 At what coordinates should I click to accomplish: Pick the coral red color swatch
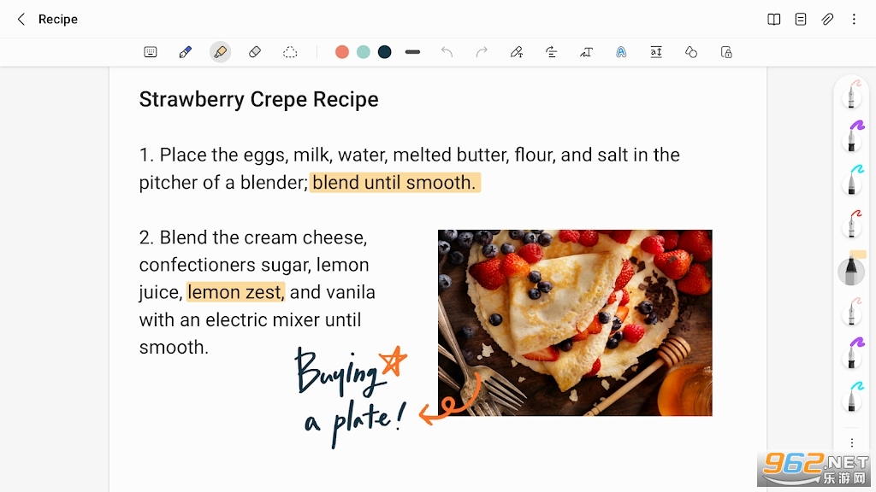pos(342,52)
